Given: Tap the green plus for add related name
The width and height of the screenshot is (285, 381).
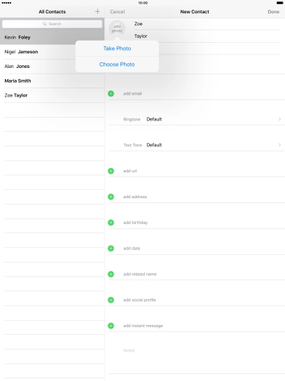Looking at the screenshot, I should click(111, 274).
